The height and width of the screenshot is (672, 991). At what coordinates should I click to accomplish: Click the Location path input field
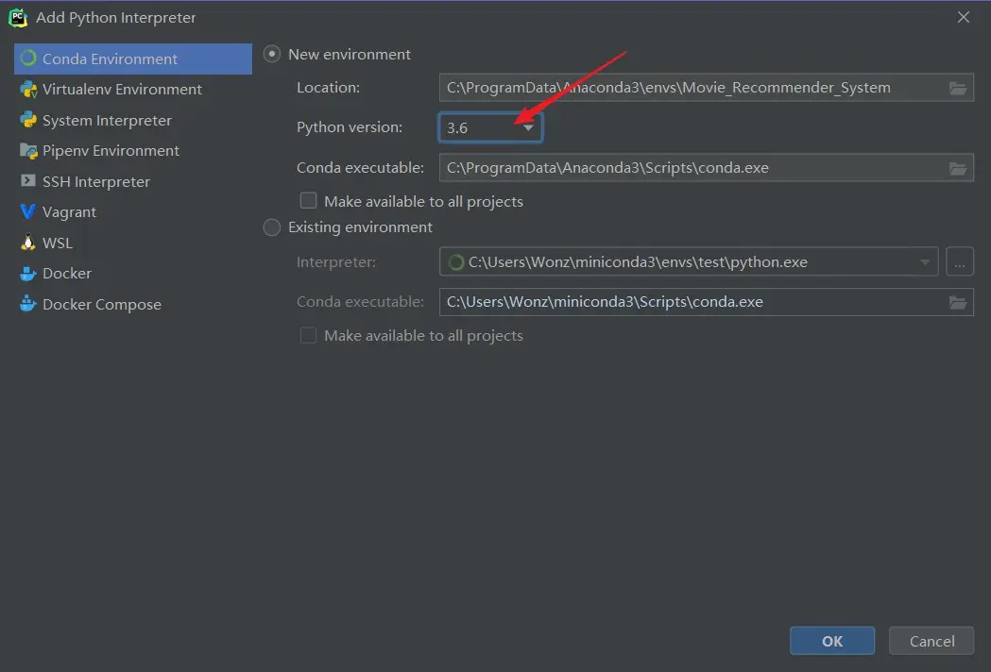(706, 88)
